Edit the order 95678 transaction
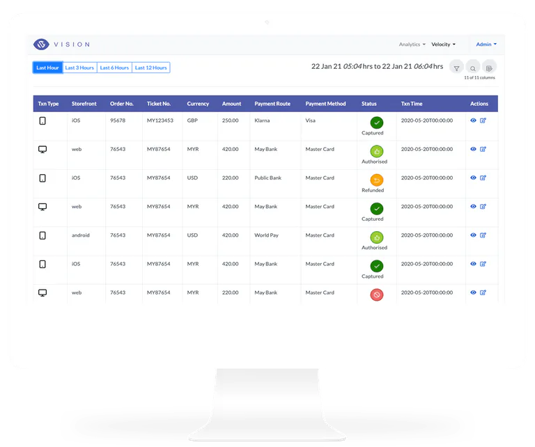 [x=483, y=120]
